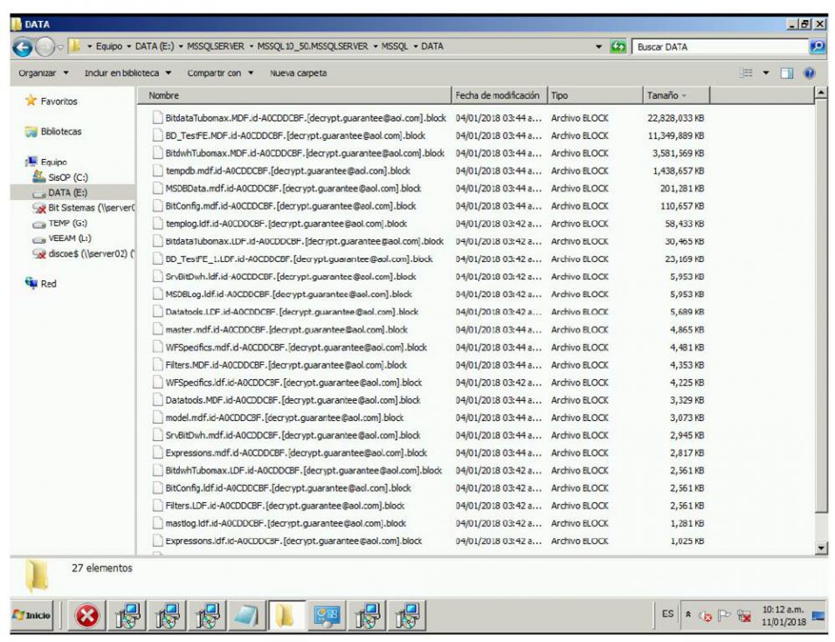Open the Compartir con menu
Viewport: 835px width, 642px height.
pyautogui.click(x=220, y=72)
